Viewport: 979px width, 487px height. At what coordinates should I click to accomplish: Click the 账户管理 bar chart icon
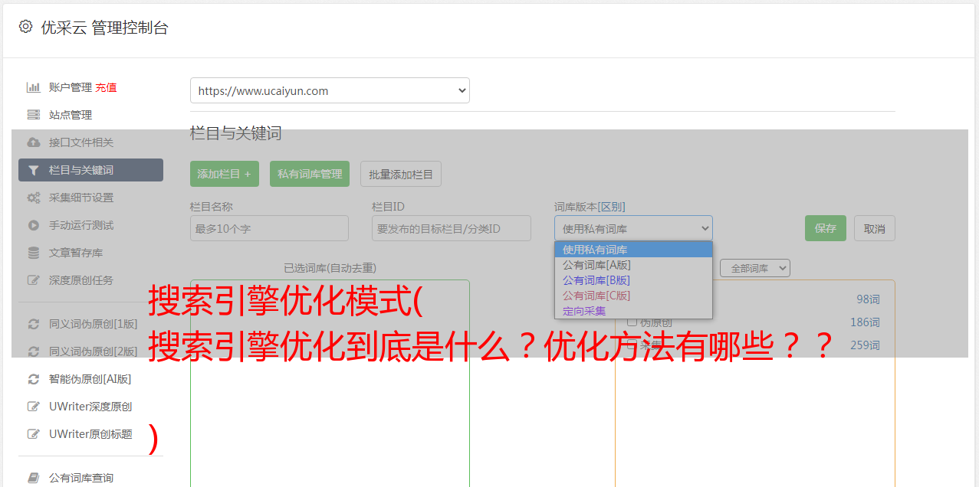33,87
